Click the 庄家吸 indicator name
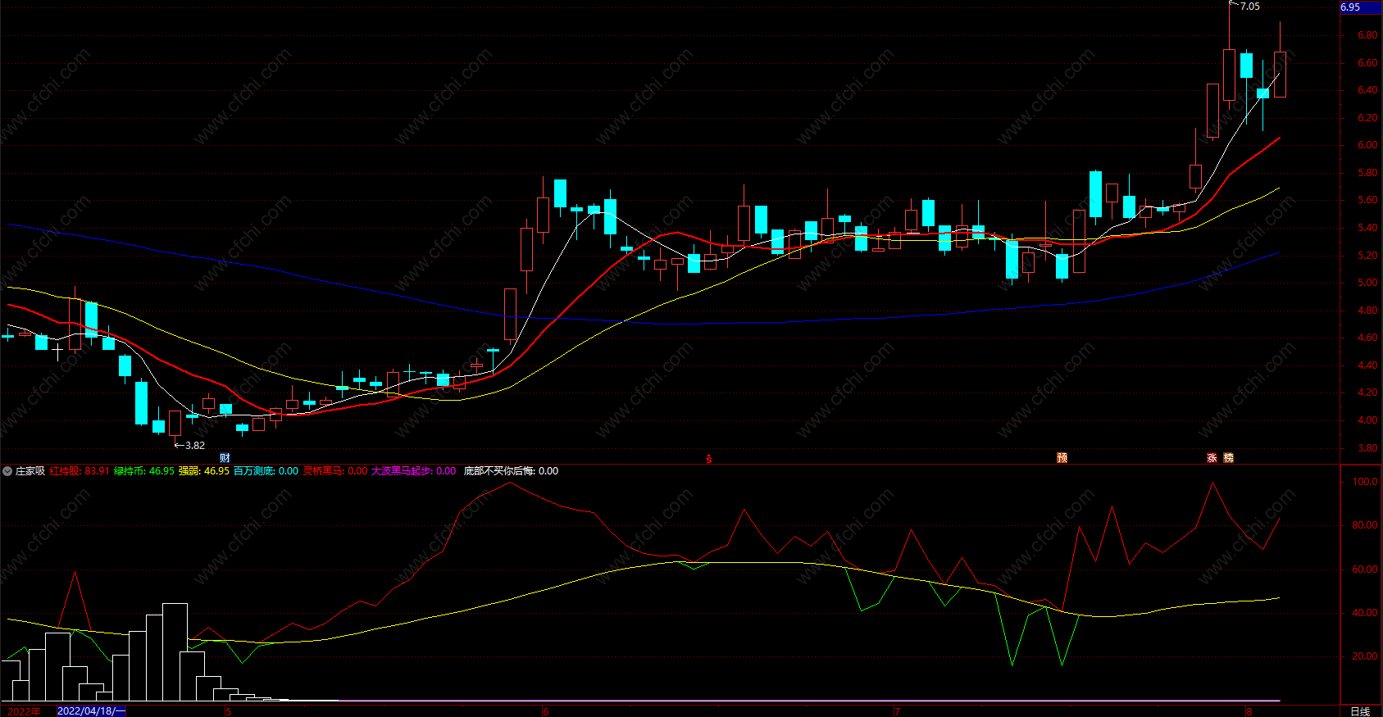This screenshot has width=1383, height=717. [x=30, y=471]
